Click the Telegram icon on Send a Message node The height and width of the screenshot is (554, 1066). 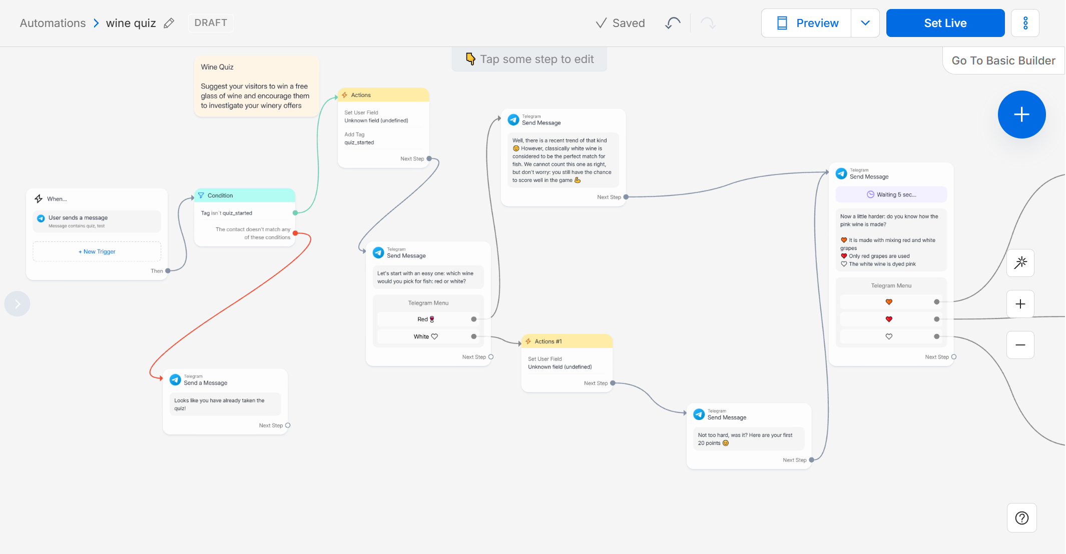(x=175, y=380)
